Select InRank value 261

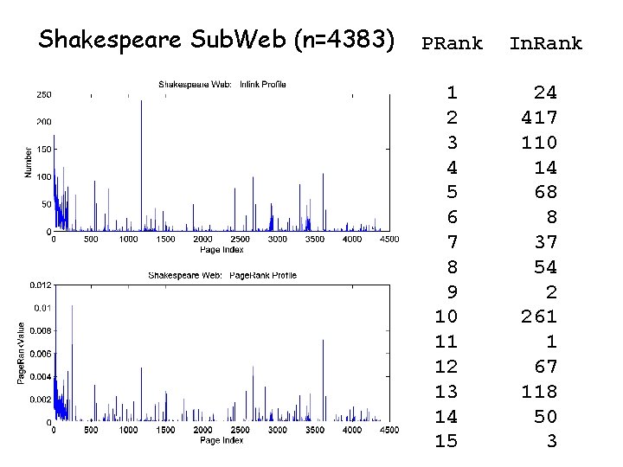pos(539,317)
